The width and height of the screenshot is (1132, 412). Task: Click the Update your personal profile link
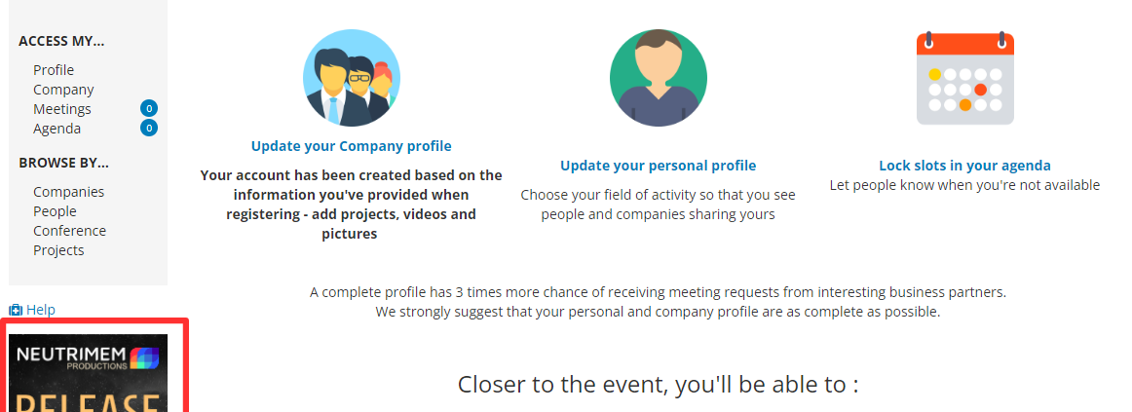pyautogui.click(x=659, y=166)
